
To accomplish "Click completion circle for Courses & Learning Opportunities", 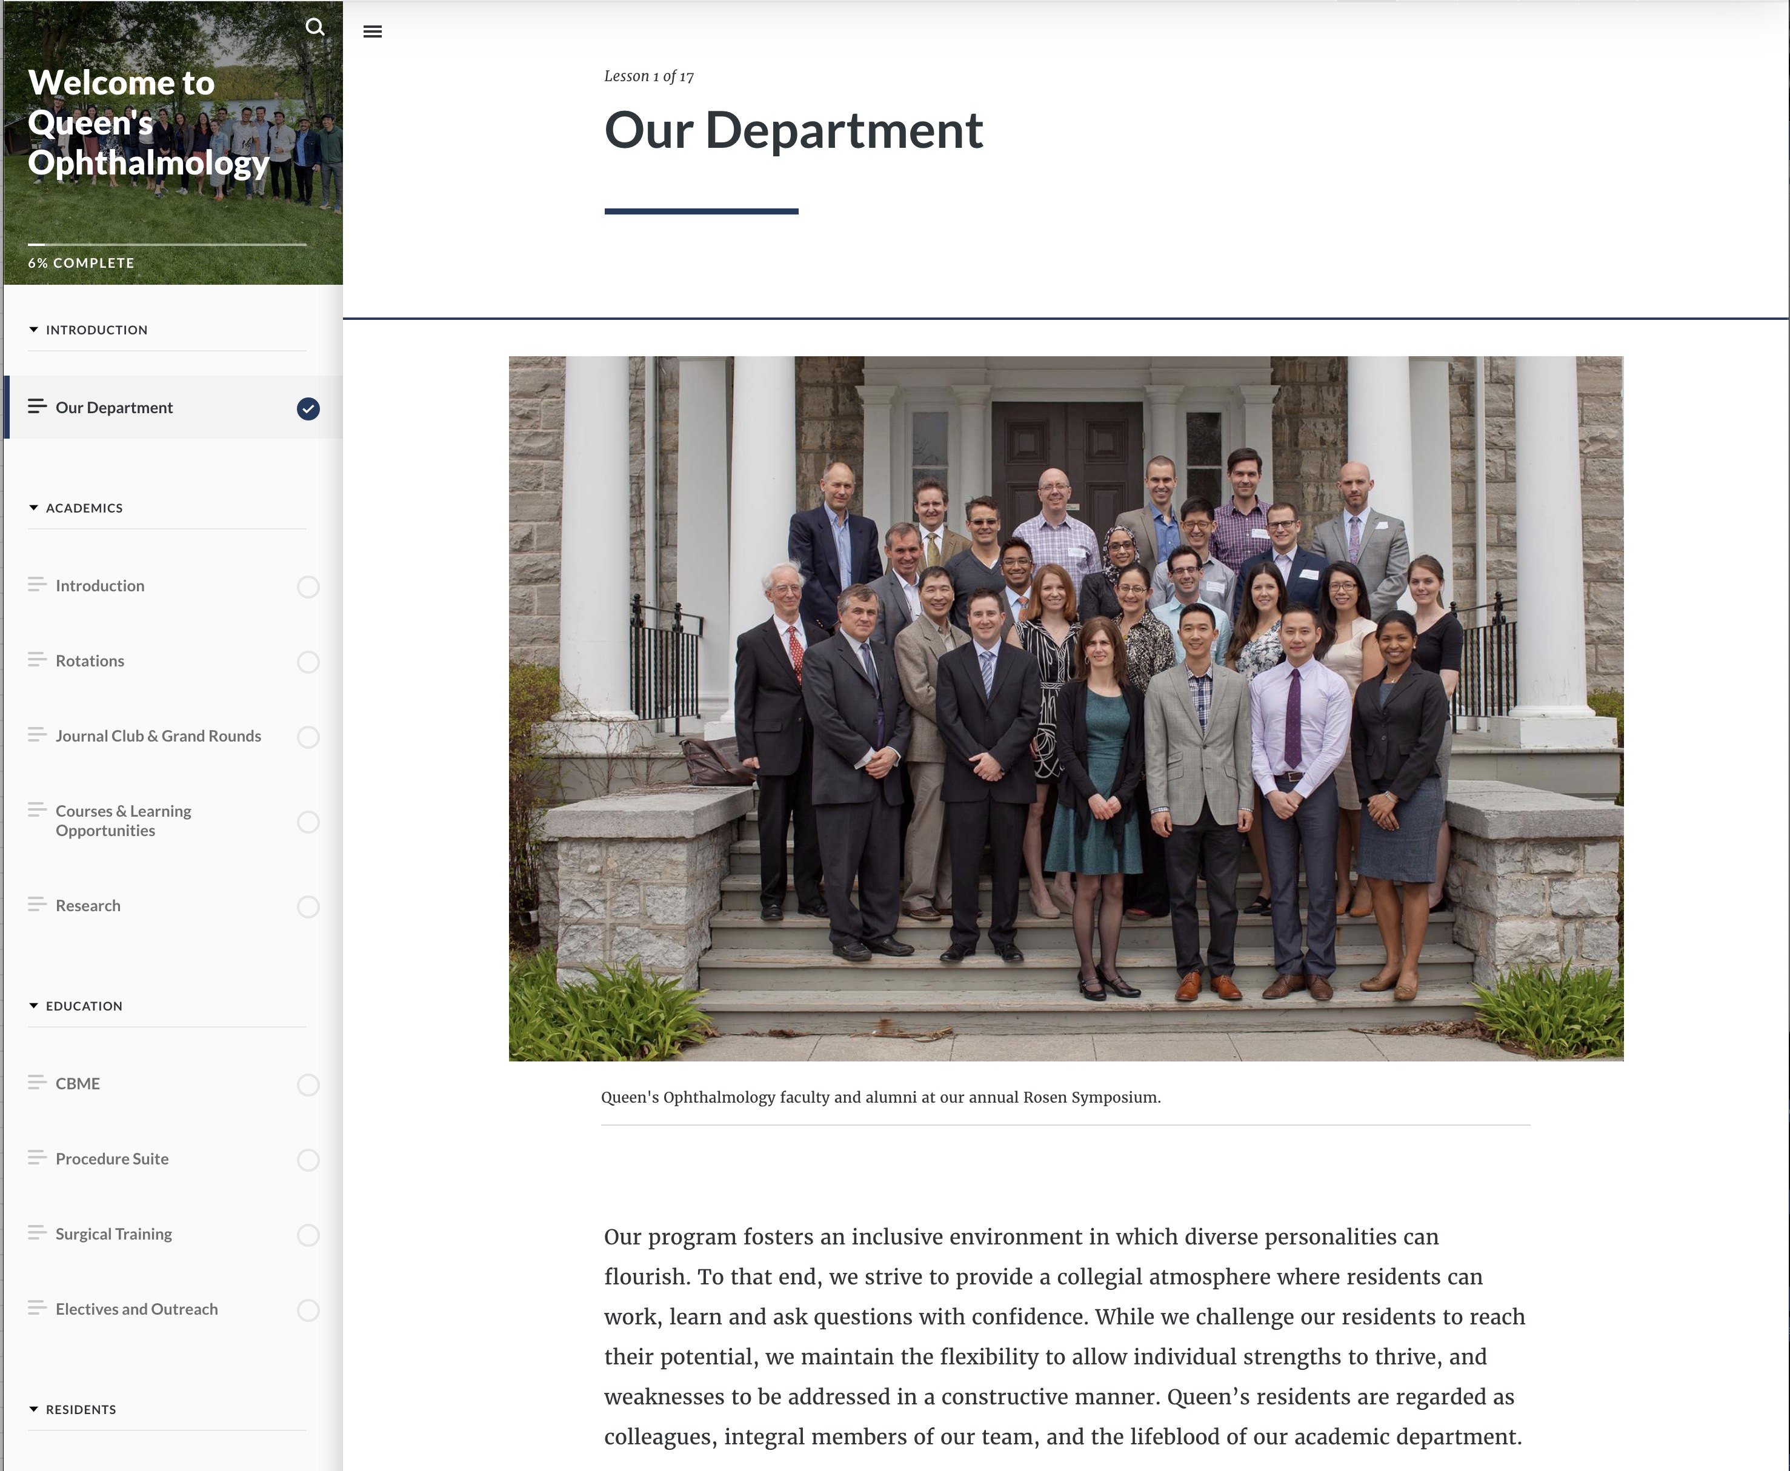I will pos(308,822).
